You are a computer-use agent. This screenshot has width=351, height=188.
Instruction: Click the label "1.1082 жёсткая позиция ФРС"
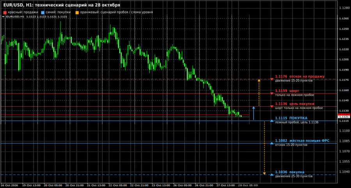(x=302, y=141)
